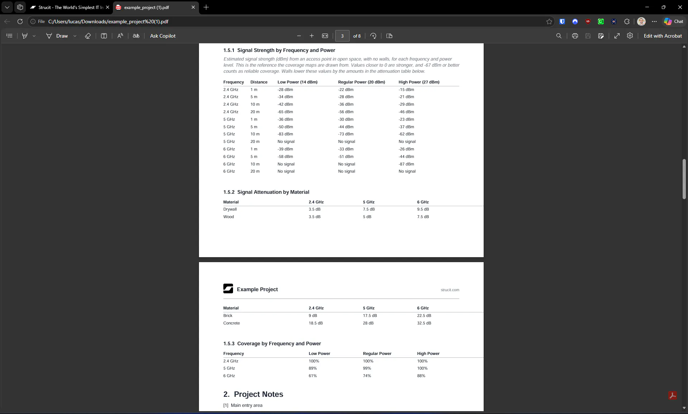Enter full screen mode
This screenshot has height=414, width=688.
[617, 36]
